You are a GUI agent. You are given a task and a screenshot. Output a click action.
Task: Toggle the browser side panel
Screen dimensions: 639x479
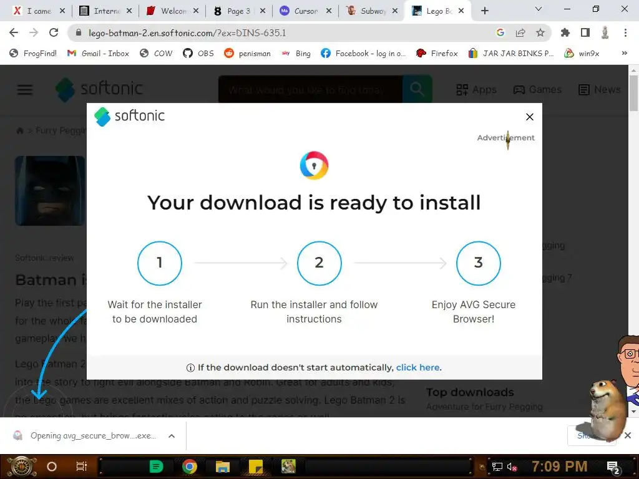tap(585, 32)
